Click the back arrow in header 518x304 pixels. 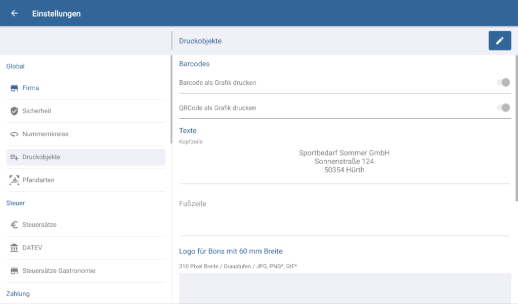coord(14,14)
